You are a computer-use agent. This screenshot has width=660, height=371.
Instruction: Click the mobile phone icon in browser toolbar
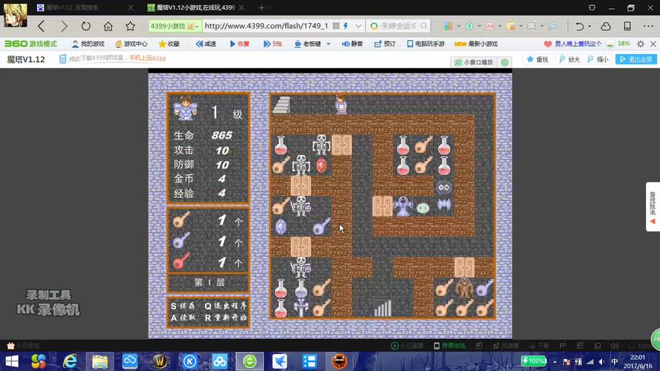627,26
